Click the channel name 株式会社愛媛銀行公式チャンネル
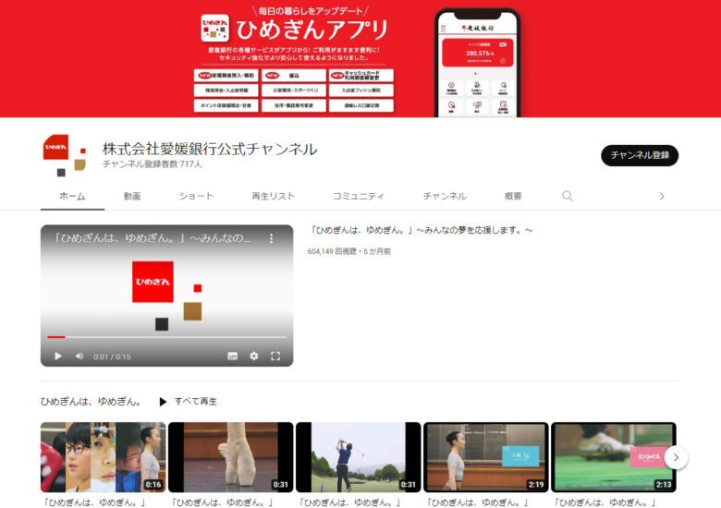 click(210, 149)
